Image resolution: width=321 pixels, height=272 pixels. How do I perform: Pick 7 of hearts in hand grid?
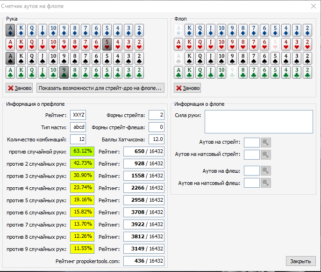click(x=86, y=44)
